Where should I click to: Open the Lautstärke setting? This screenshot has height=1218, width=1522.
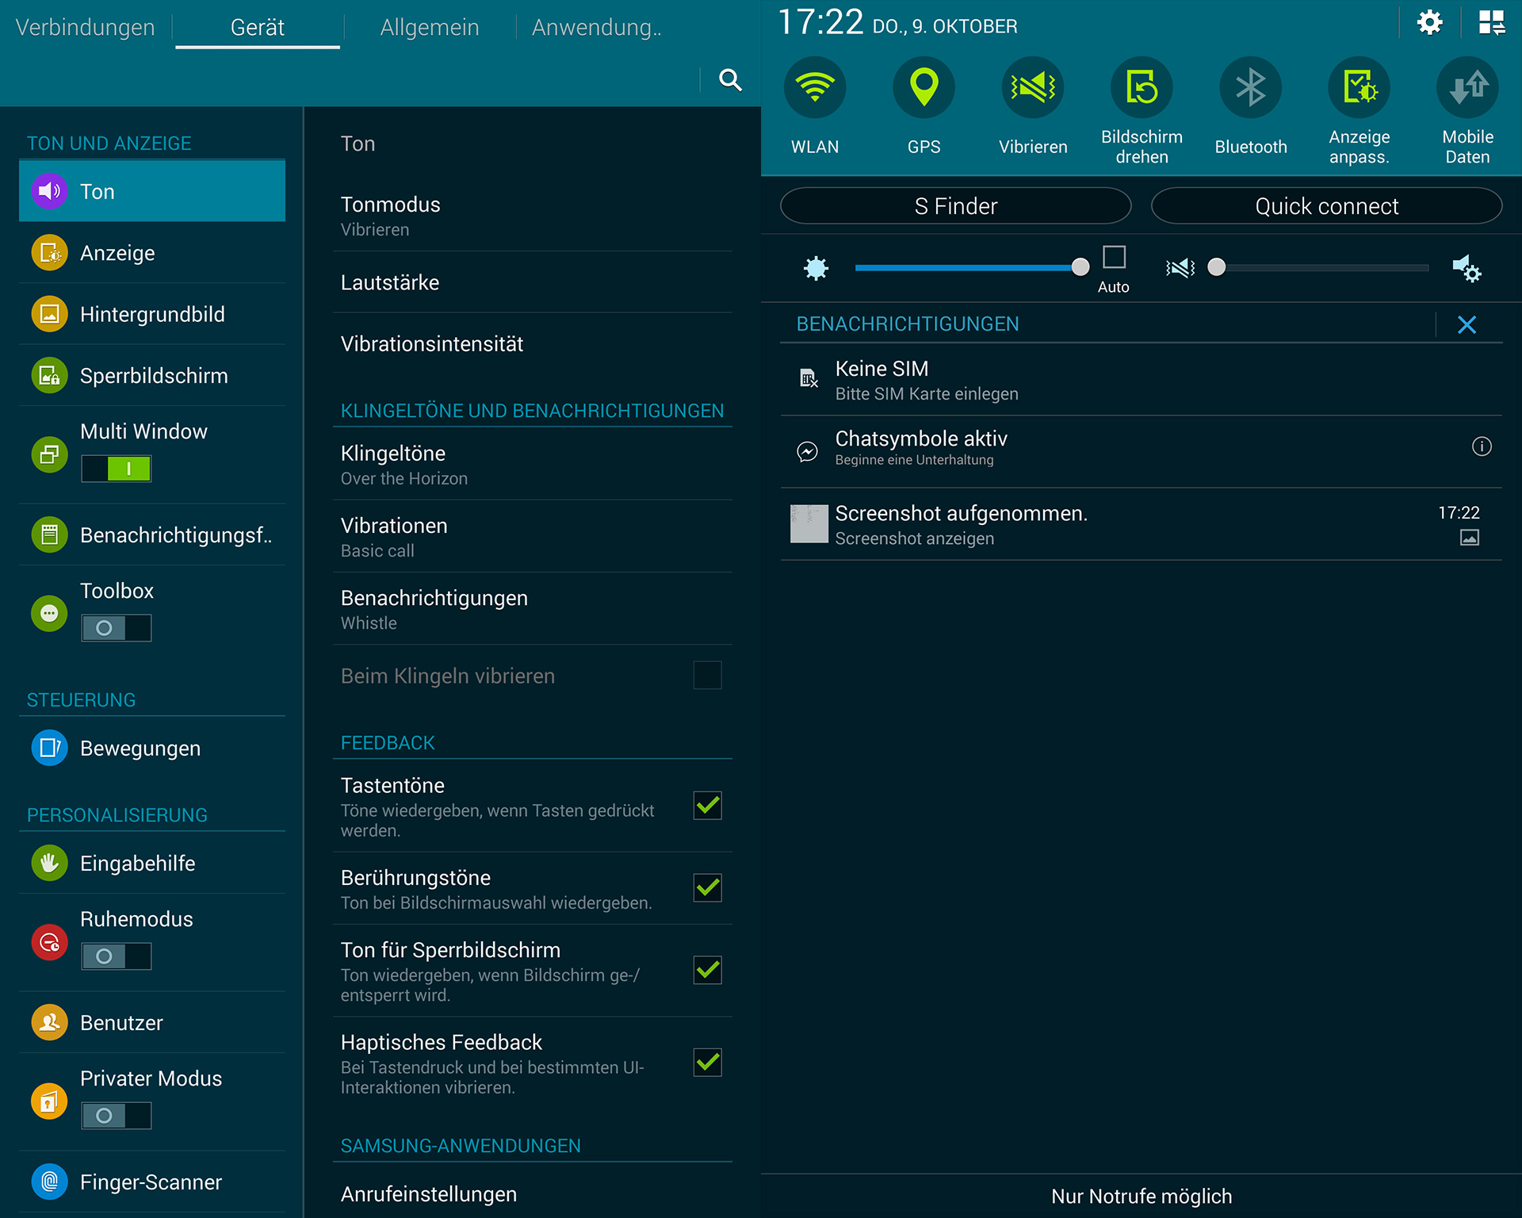click(533, 282)
